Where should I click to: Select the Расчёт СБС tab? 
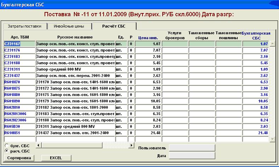pyautogui.click(x=114, y=26)
